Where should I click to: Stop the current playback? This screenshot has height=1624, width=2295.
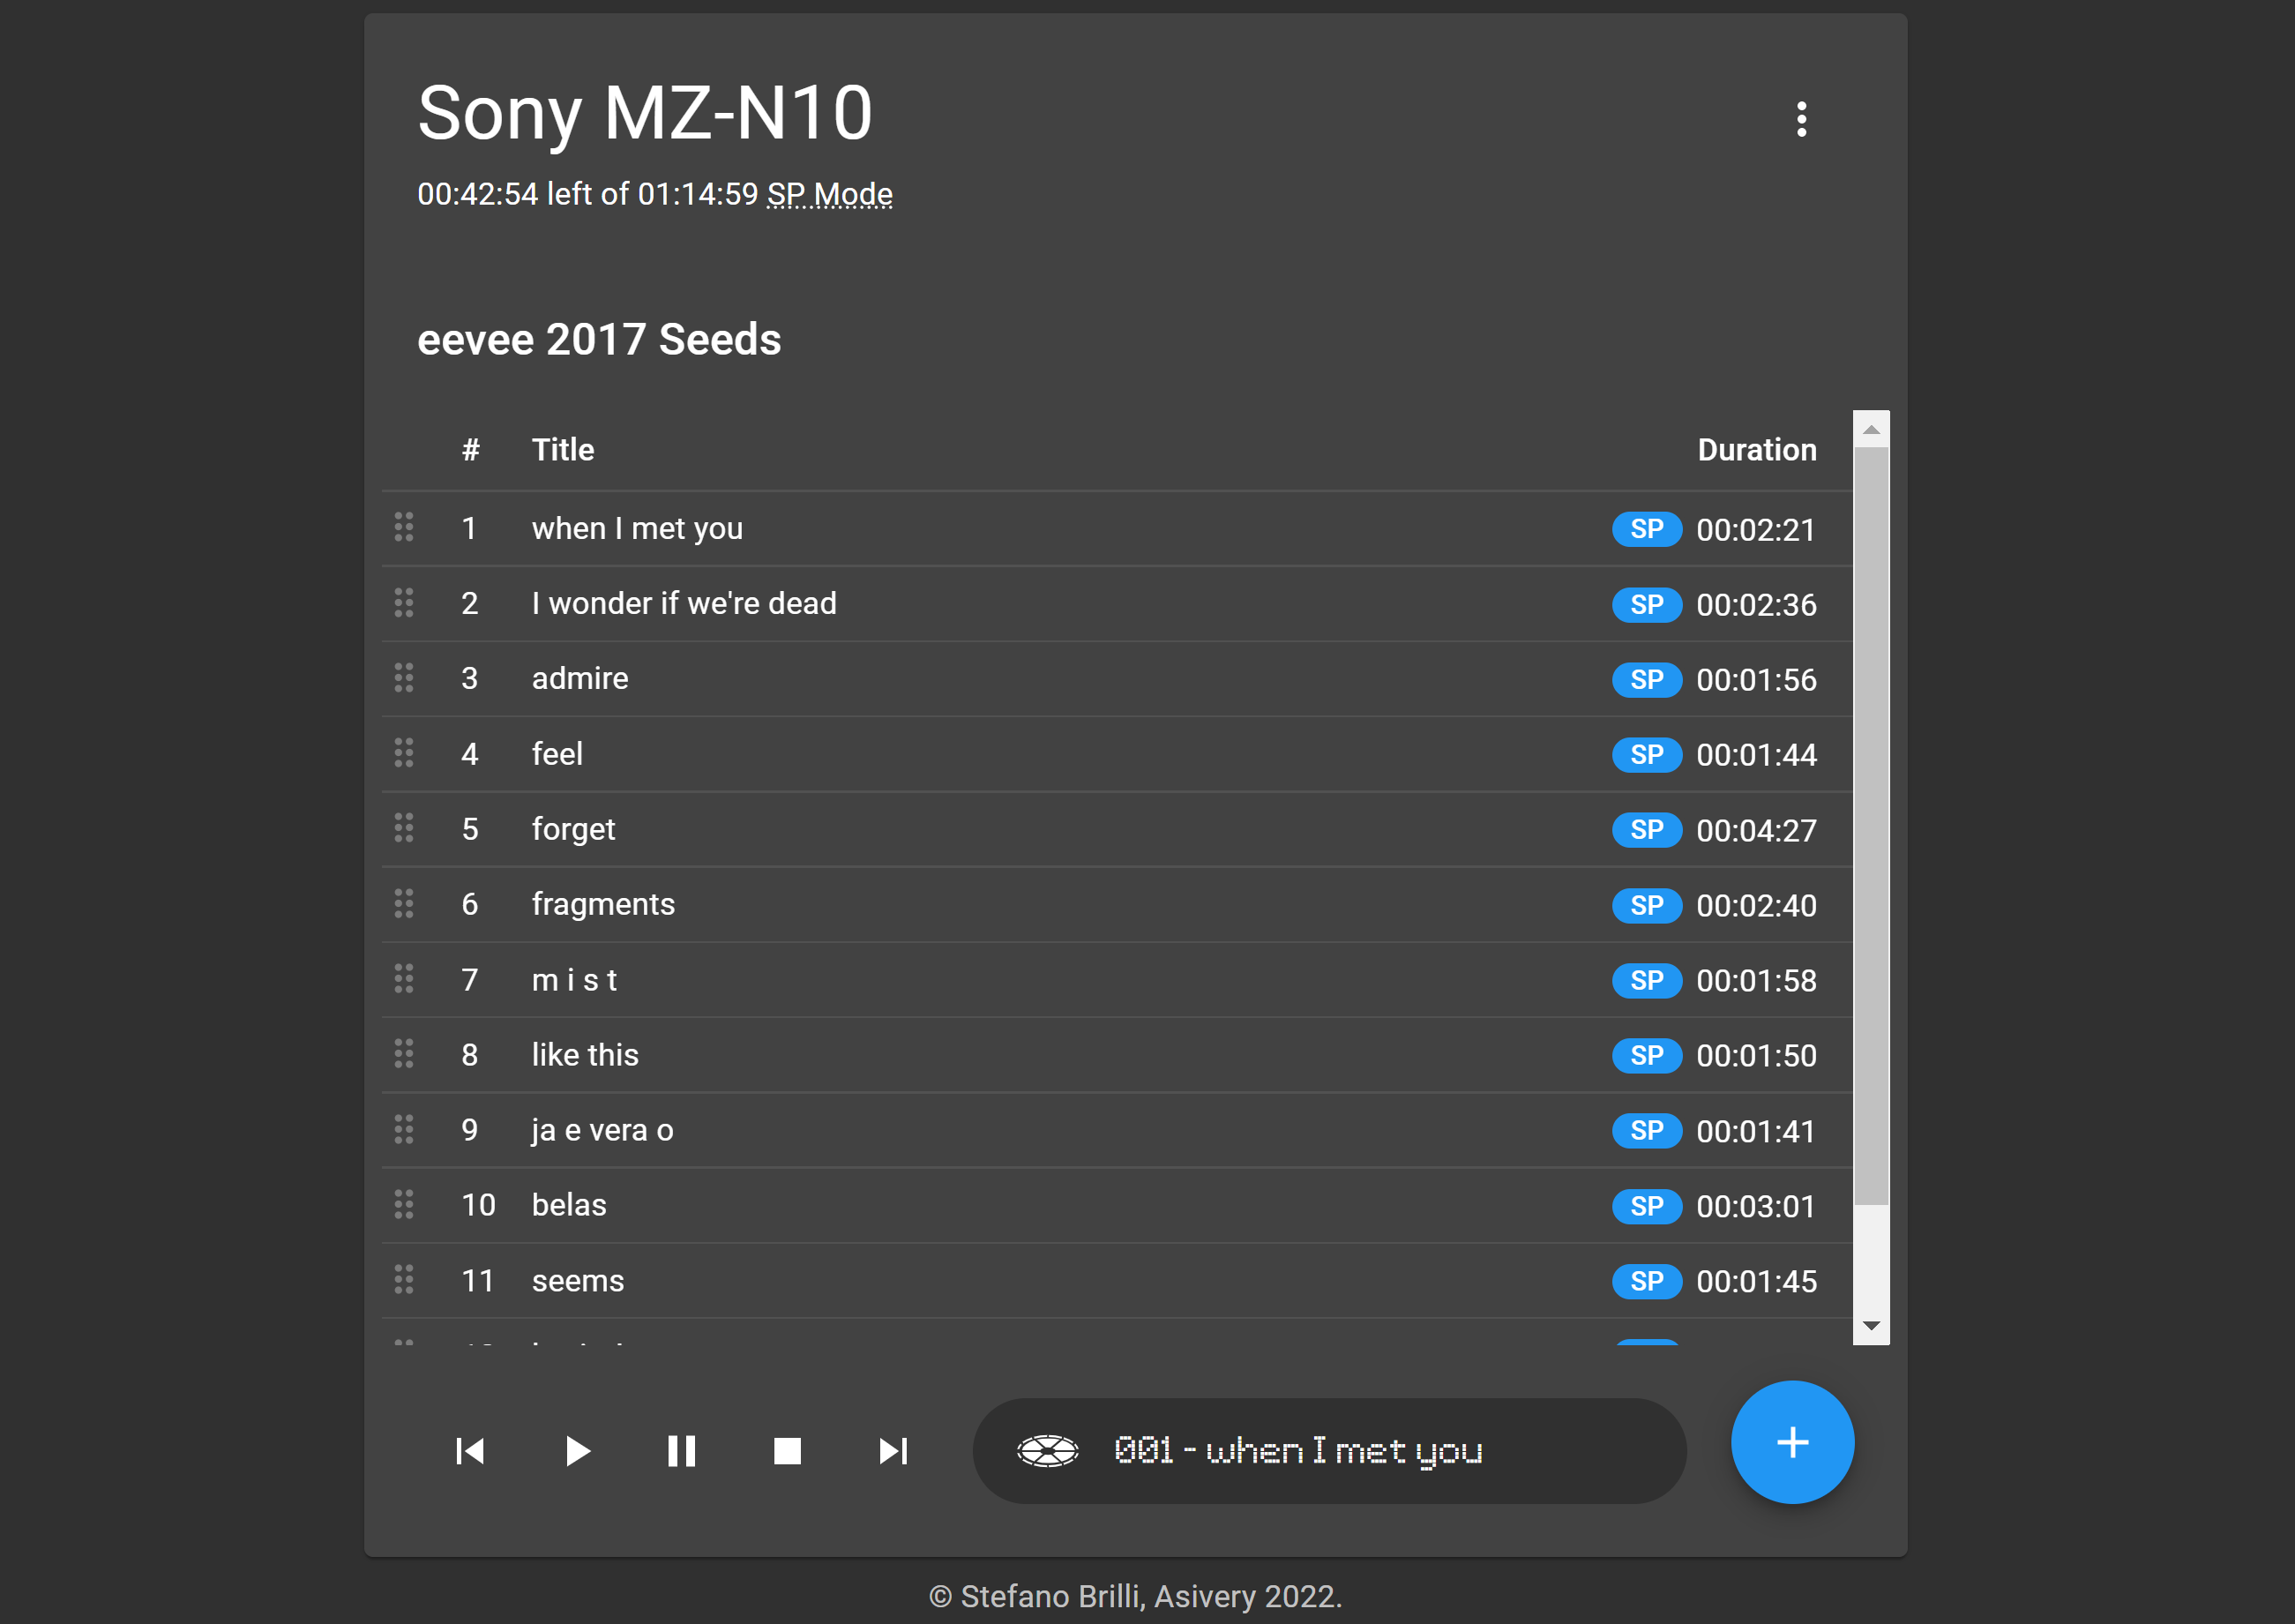click(x=789, y=1451)
